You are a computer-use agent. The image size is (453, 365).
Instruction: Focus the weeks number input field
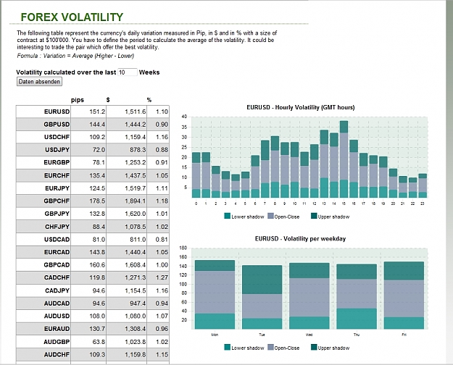coord(127,72)
